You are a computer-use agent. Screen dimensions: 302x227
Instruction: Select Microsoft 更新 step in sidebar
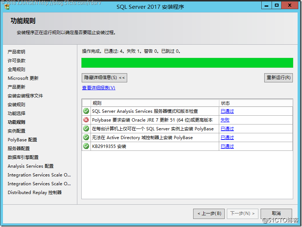coord(23,78)
